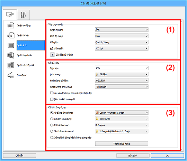Click the Tên tệp IMG input field
The height and width of the screenshot is (161, 187).
tap(122, 68)
